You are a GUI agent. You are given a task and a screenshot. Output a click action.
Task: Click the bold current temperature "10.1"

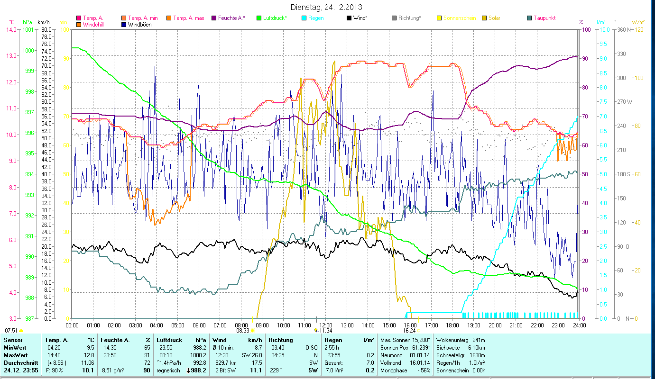coord(88,370)
